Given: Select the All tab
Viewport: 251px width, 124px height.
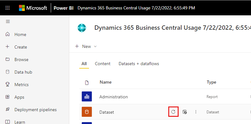Looking at the screenshot, I should click(x=84, y=64).
